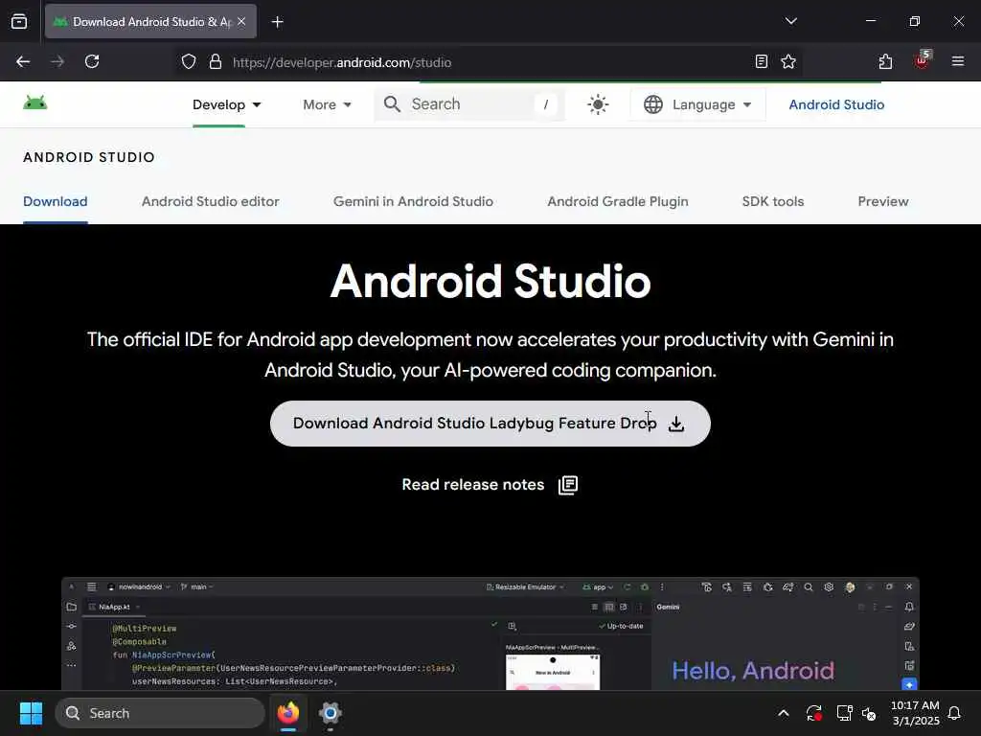Open Firefox from the taskbar
The width and height of the screenshot is (981, 736).
pos(287,713)
